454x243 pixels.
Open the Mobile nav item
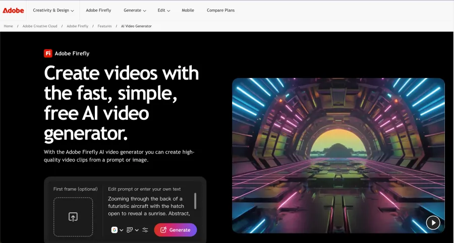point(188,11)
